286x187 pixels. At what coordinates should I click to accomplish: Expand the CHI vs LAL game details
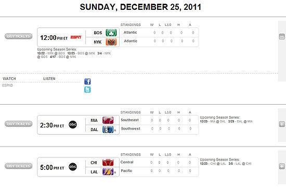(282, 166)
